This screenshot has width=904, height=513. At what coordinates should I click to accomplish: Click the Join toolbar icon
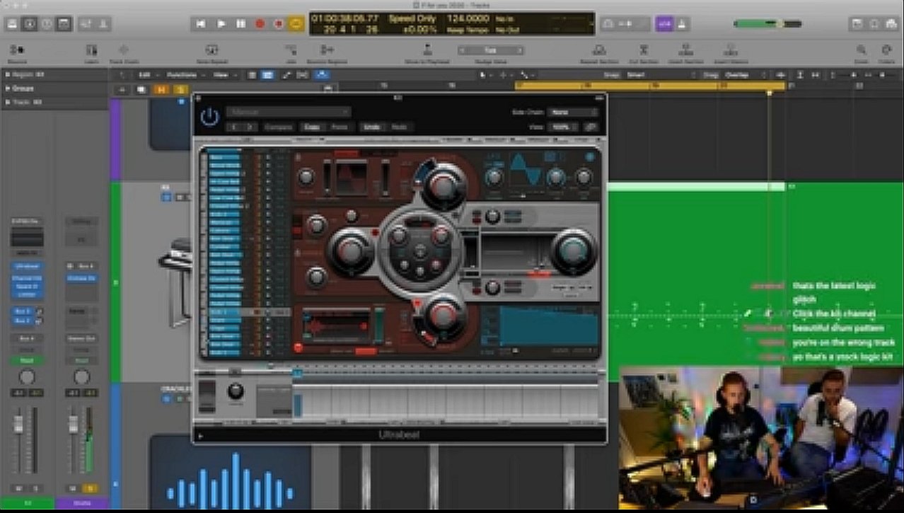pyautogui.click(x=291, y=50)
